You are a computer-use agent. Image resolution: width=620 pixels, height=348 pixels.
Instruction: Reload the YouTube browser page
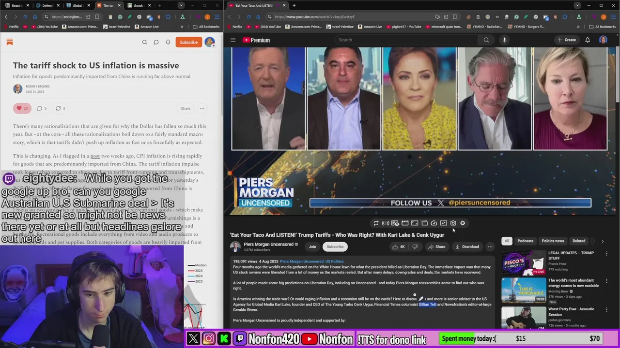(x=248, y=17)
